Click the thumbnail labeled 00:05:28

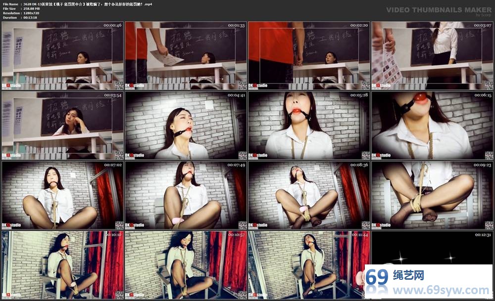pyautogui.click(x=309, y=126)
